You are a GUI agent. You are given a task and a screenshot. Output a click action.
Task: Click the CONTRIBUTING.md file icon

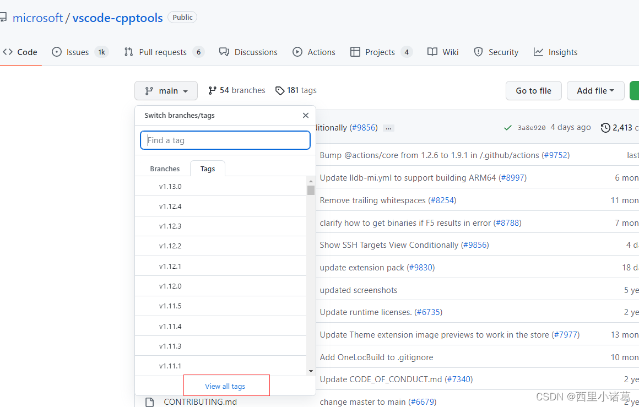tap(150, 402)
